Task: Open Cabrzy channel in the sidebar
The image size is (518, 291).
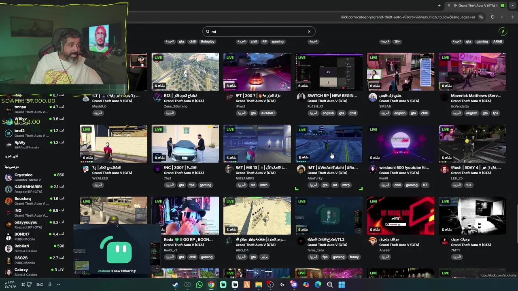Action: (x=34, y=272)
